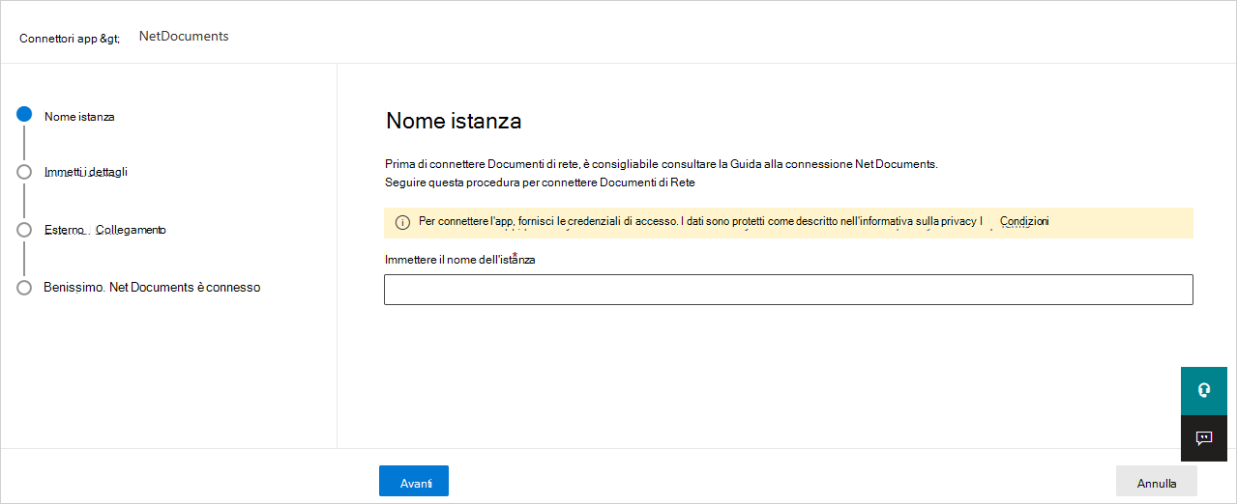The width and height of the screenshot is (1237, 504).
Task: Focus the instance name text field
Action: pos(787,290)
